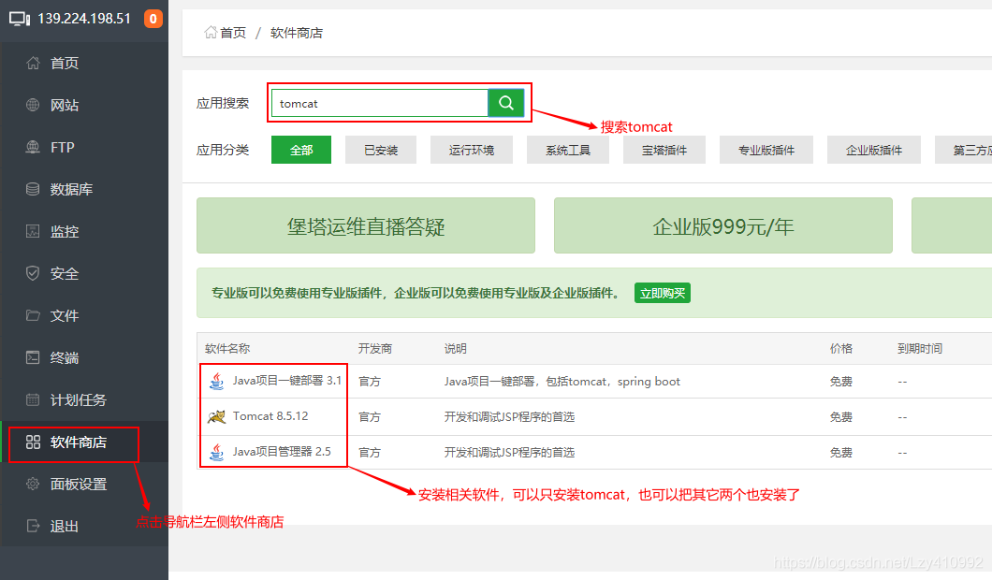Click the Java icon for Java项目一键部署 3.1
The width and height of the screenshot is (992, 580).
216,381
